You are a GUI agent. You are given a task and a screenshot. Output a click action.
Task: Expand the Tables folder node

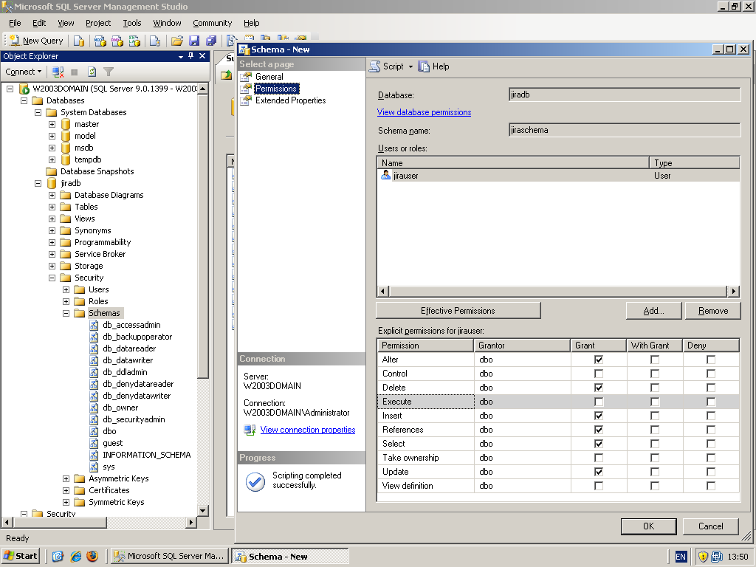(52, 207)
